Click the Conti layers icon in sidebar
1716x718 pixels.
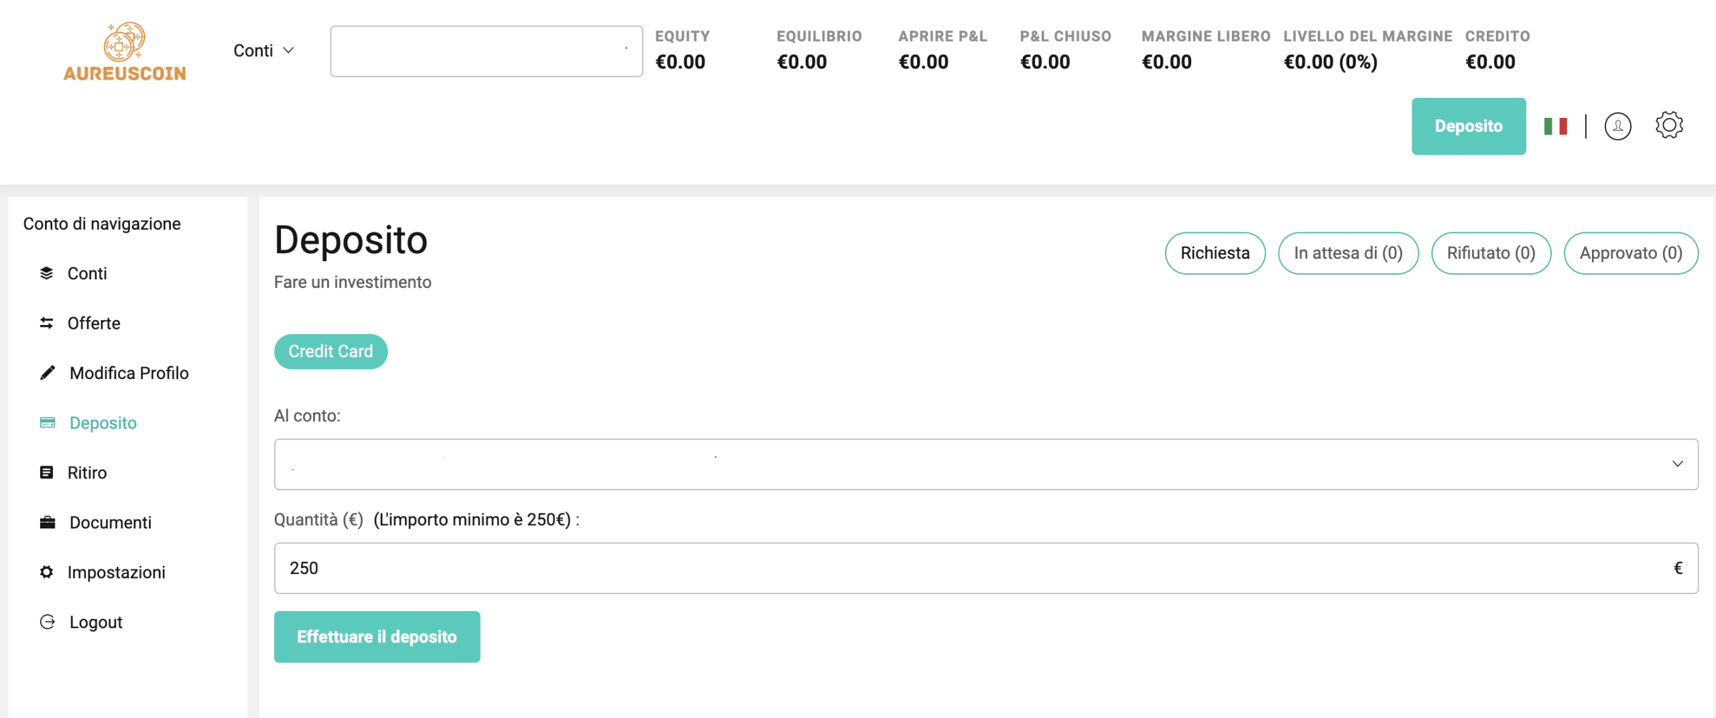click(46, 273)
